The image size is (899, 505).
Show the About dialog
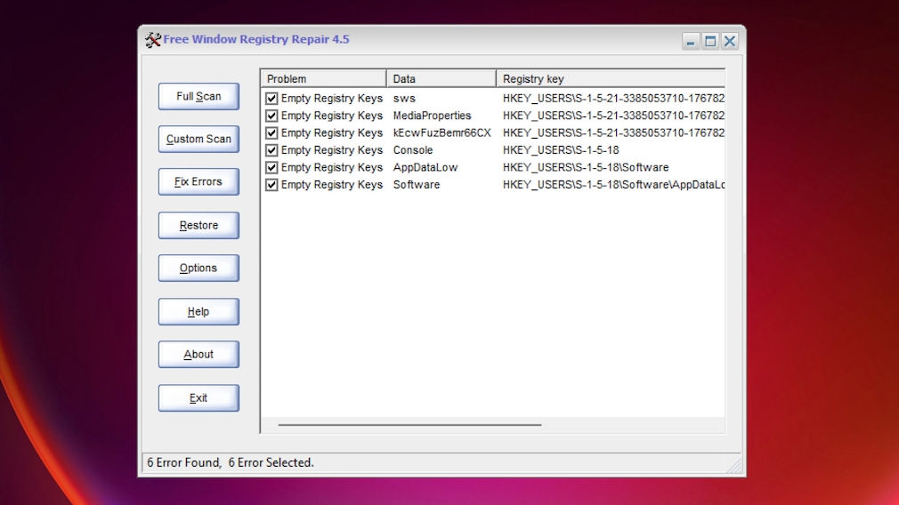coord(198,355)
